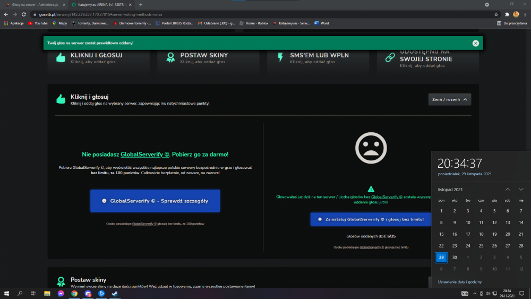Open the Chrome three-dot menu
The width and height of the screenshot is (531, 299).
(x=525, y=14)
